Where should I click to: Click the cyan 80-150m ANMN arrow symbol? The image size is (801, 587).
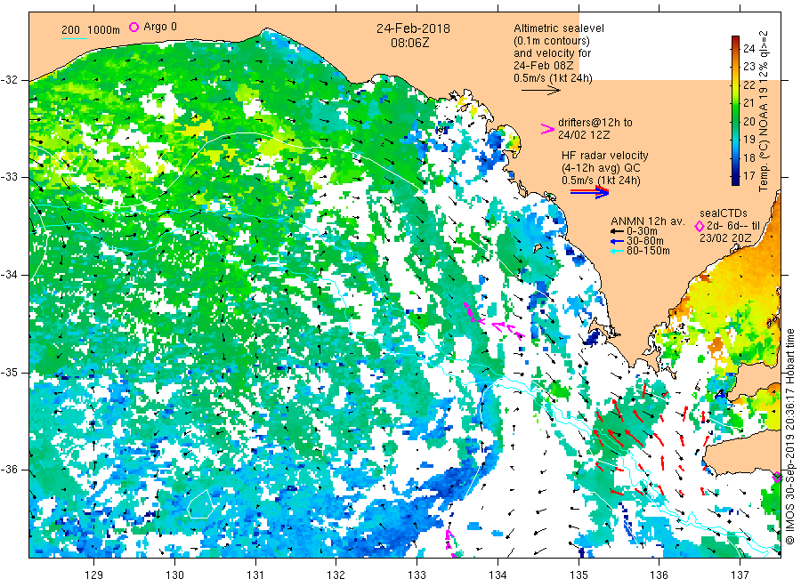click(617, 251)
